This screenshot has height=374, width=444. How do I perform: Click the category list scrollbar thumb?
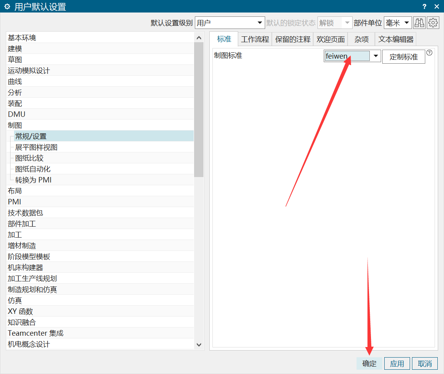click(x=199, y=110)
